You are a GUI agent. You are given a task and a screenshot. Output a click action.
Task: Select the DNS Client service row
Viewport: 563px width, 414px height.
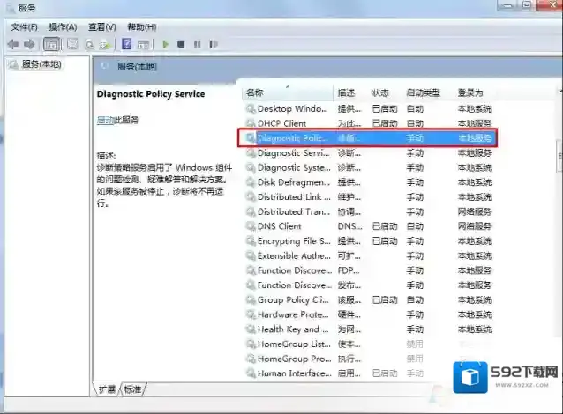[279, 226]
